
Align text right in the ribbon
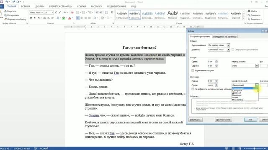[85, 18]
